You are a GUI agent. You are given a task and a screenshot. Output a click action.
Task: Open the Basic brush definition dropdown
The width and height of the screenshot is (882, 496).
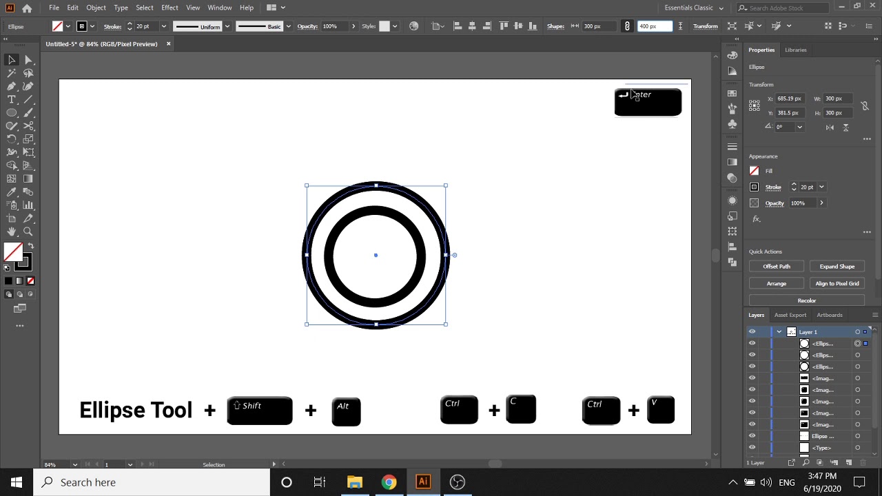point(289,26)
